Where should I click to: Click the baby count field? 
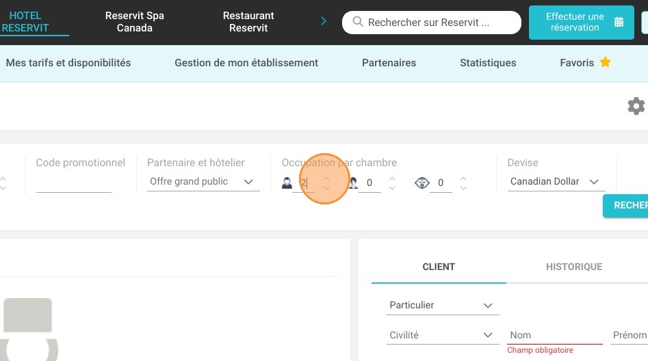coord(441,183)
